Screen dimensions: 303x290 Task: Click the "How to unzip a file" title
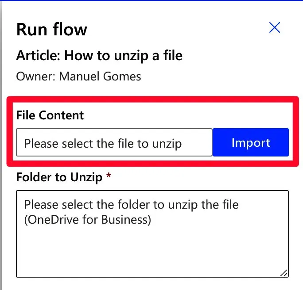[x=123, y=56]
